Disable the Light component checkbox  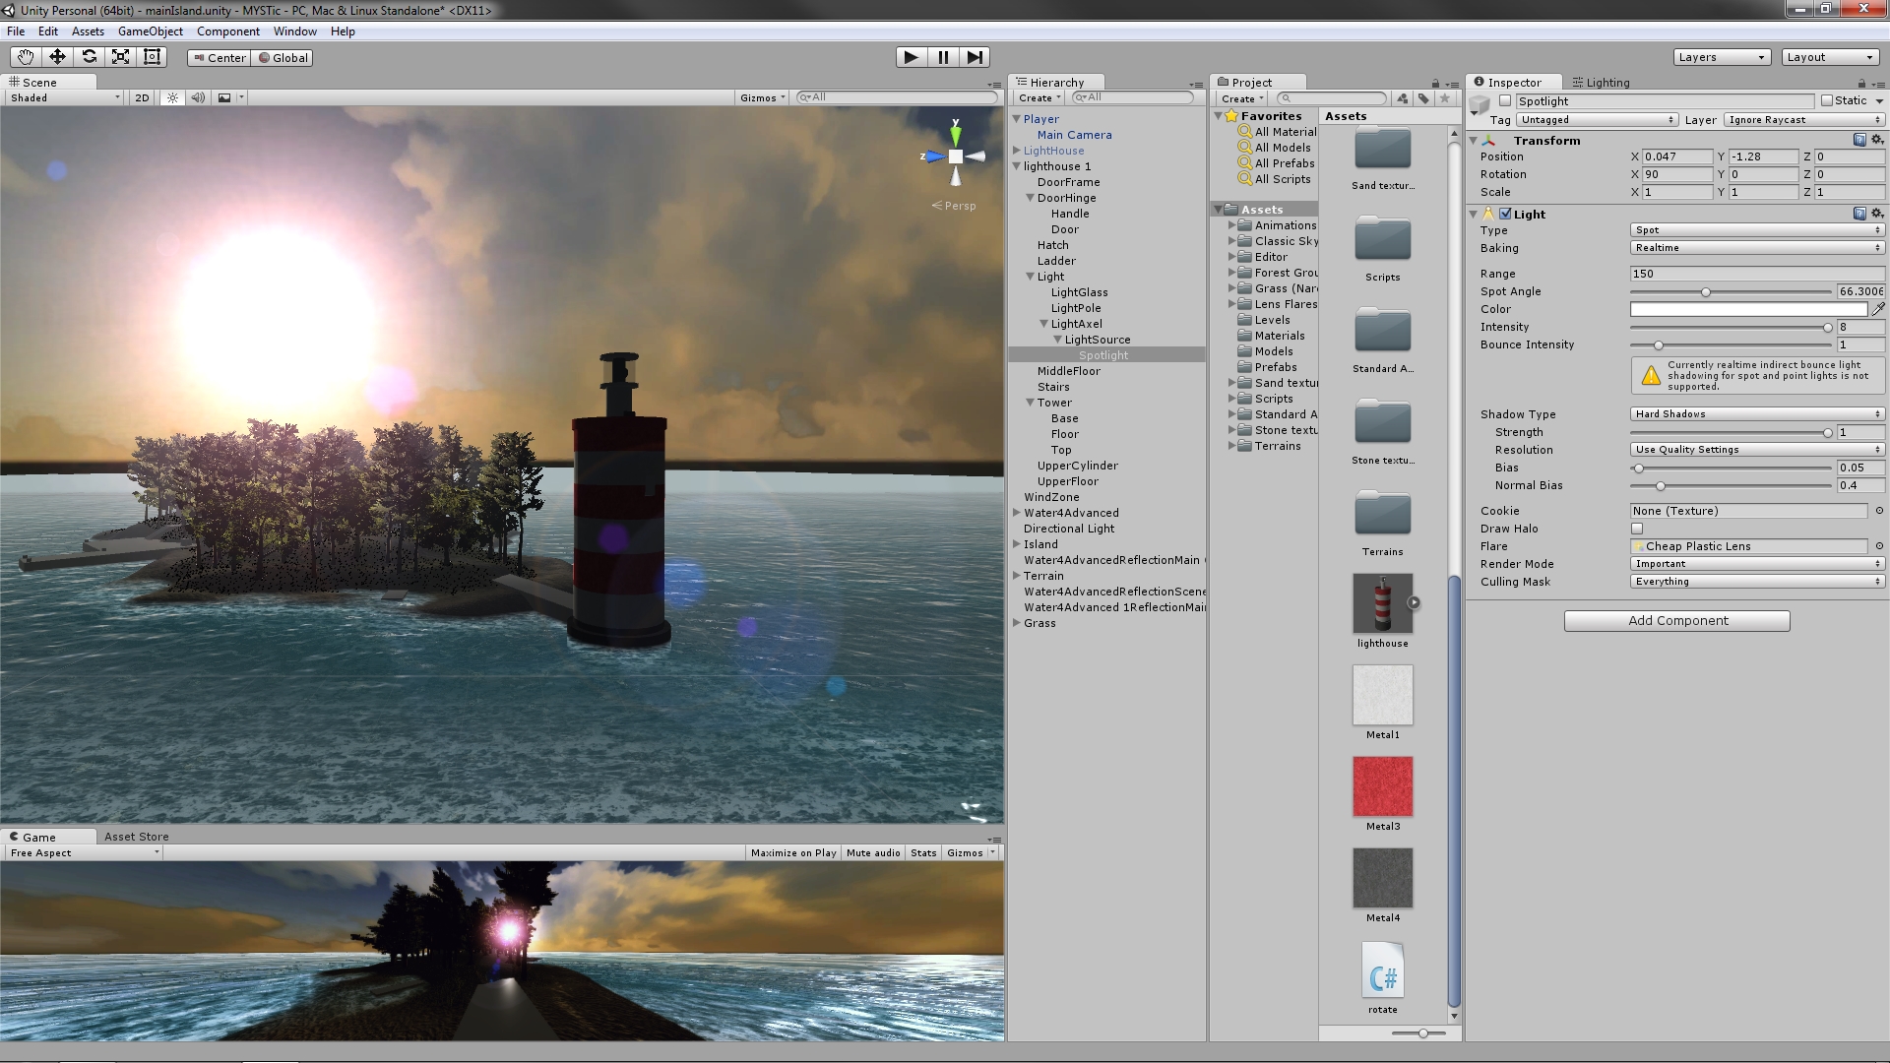(x=1505, y=214)
